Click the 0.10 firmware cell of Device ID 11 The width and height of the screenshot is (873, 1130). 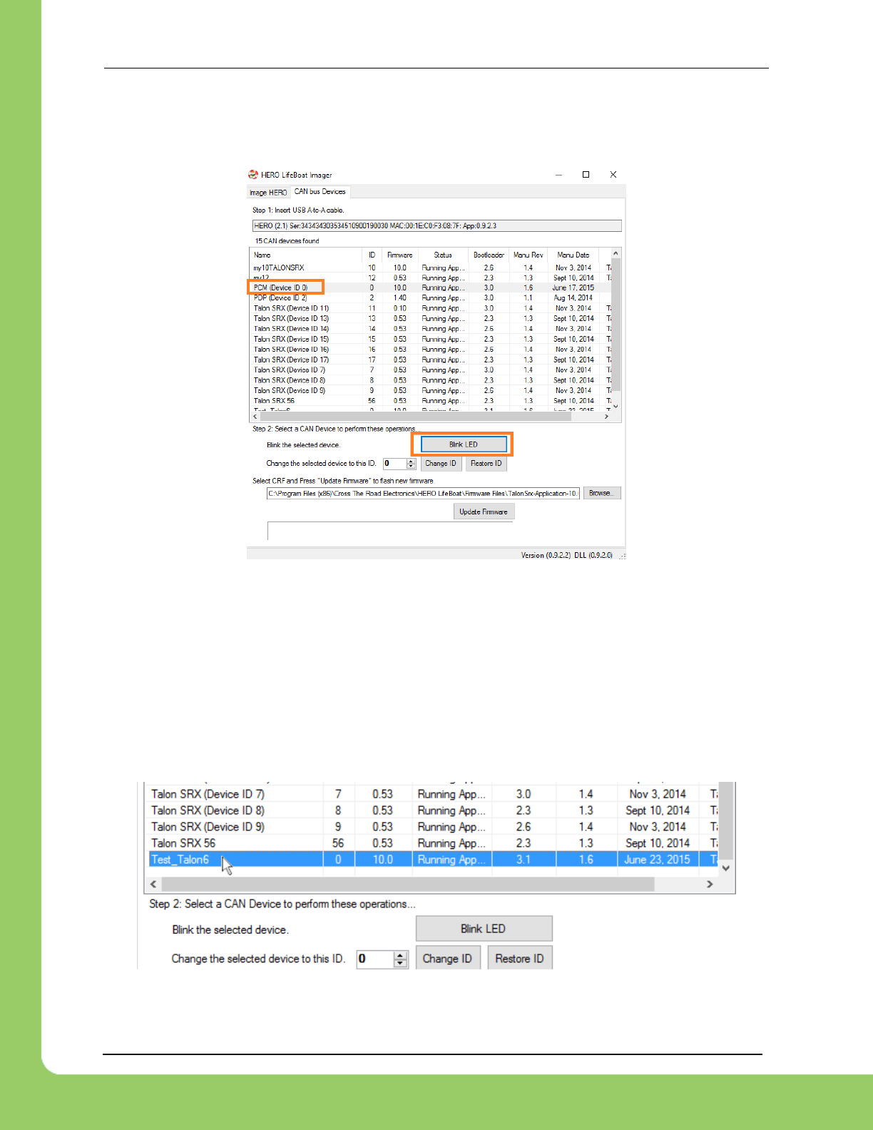pos(399,308)
